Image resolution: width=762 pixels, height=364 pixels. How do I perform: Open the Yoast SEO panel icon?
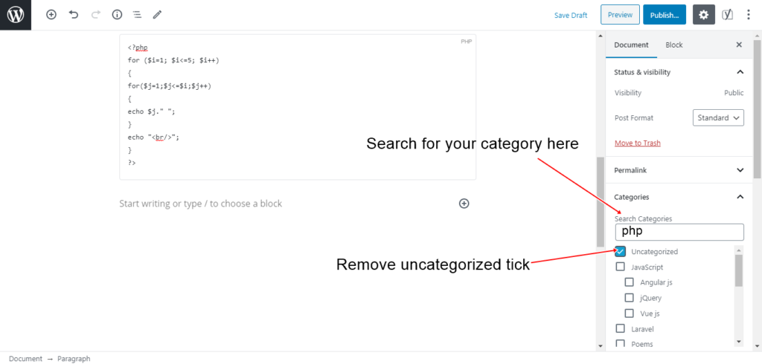coord(727,15)
